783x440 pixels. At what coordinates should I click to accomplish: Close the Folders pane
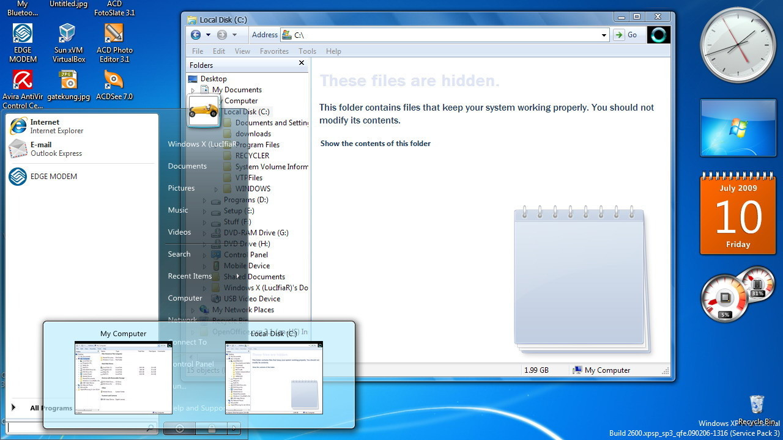click(302, 63)
